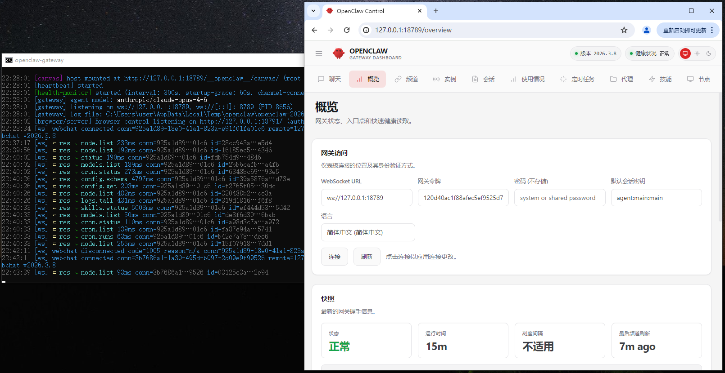Switch to dark theme moon icon

pyautogui.click(x=709, y=53)
